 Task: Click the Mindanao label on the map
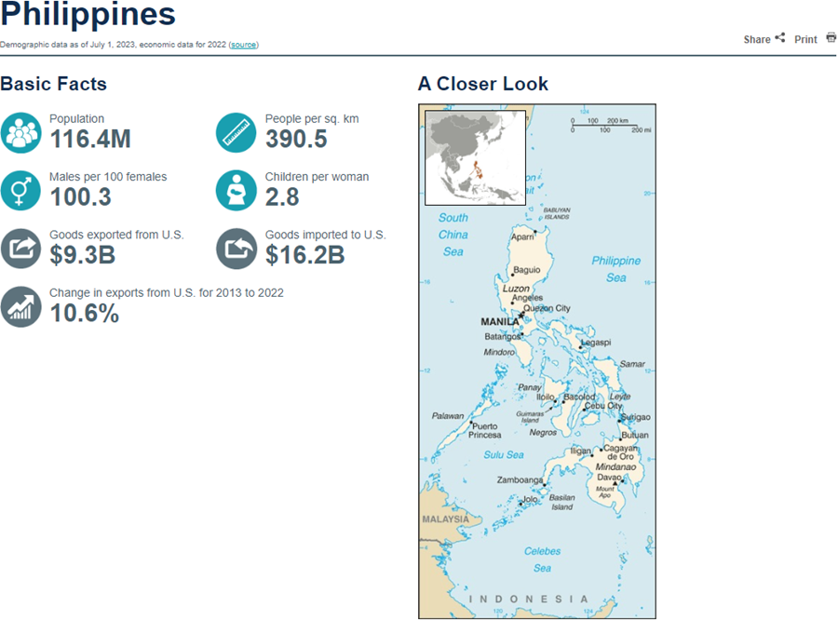point(615,466)
